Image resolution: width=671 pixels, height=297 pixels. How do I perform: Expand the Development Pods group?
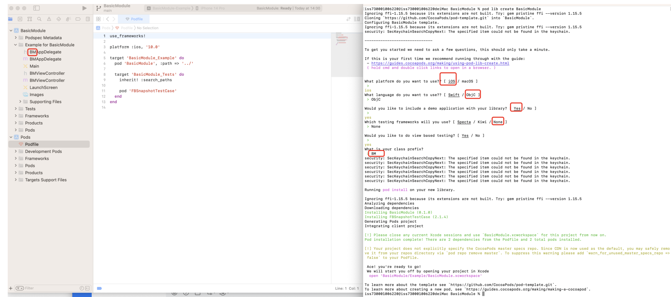tap(16, 151)
